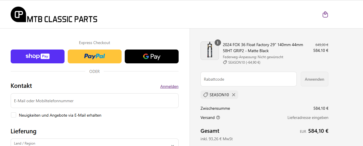The height and width of the screenshot is (146, 363).
Task: Click the round black CP logo icon
Action: tap(18, 14)
